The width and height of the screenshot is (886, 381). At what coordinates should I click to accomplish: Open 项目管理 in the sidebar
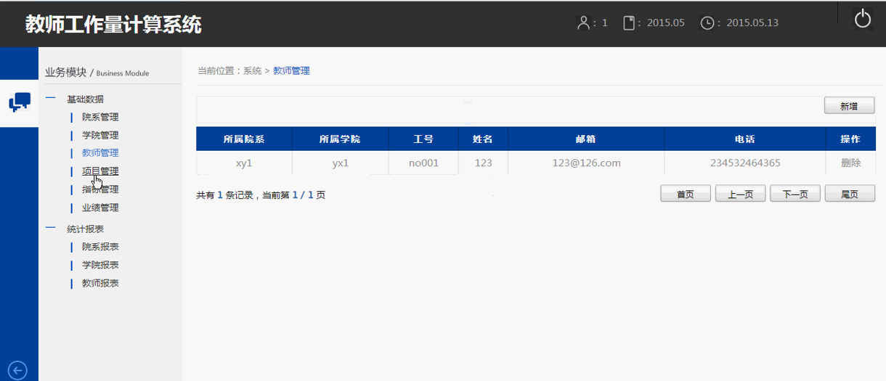100,171
